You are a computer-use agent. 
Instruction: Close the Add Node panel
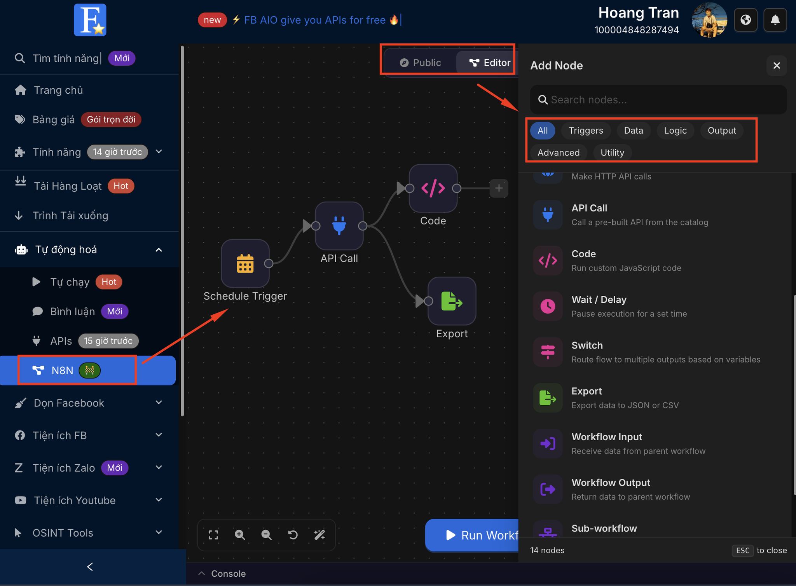[x=777, y=66]
